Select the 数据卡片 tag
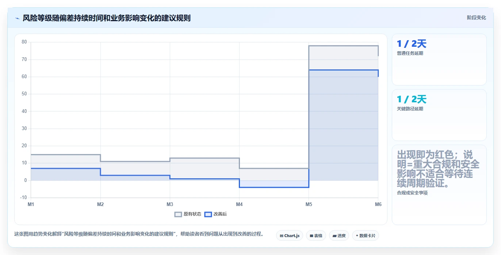 [x=365, y=236]
